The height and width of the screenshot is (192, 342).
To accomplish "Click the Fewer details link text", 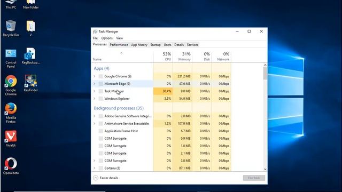I will tap(109, 178).
